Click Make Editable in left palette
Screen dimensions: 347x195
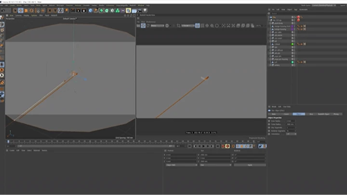click(2, 18)
